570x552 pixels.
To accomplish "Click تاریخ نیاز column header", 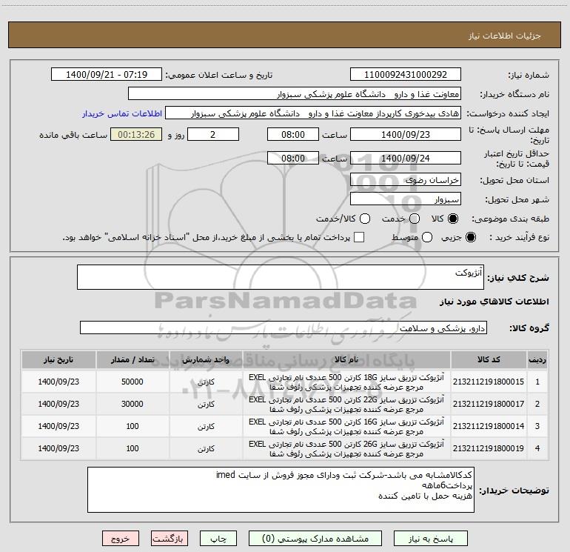I will 58,359.
